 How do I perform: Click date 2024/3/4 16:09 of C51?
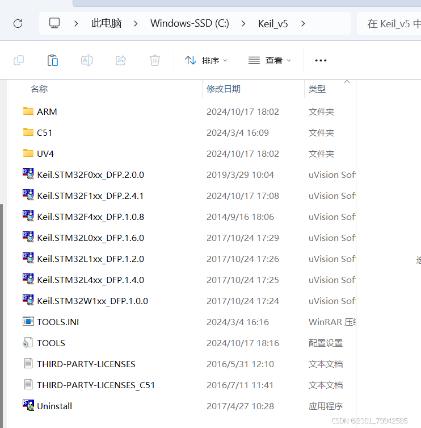pyautogui.click(x=238, y=132)
